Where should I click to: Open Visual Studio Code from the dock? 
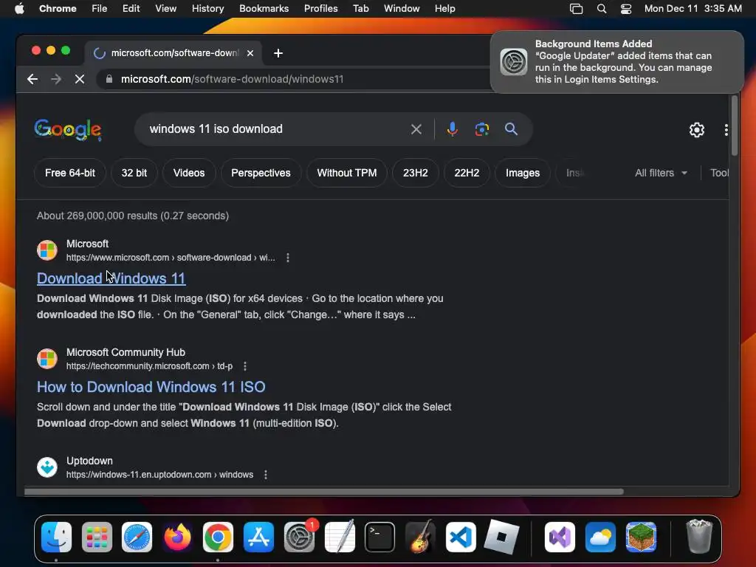pos(461,537)
